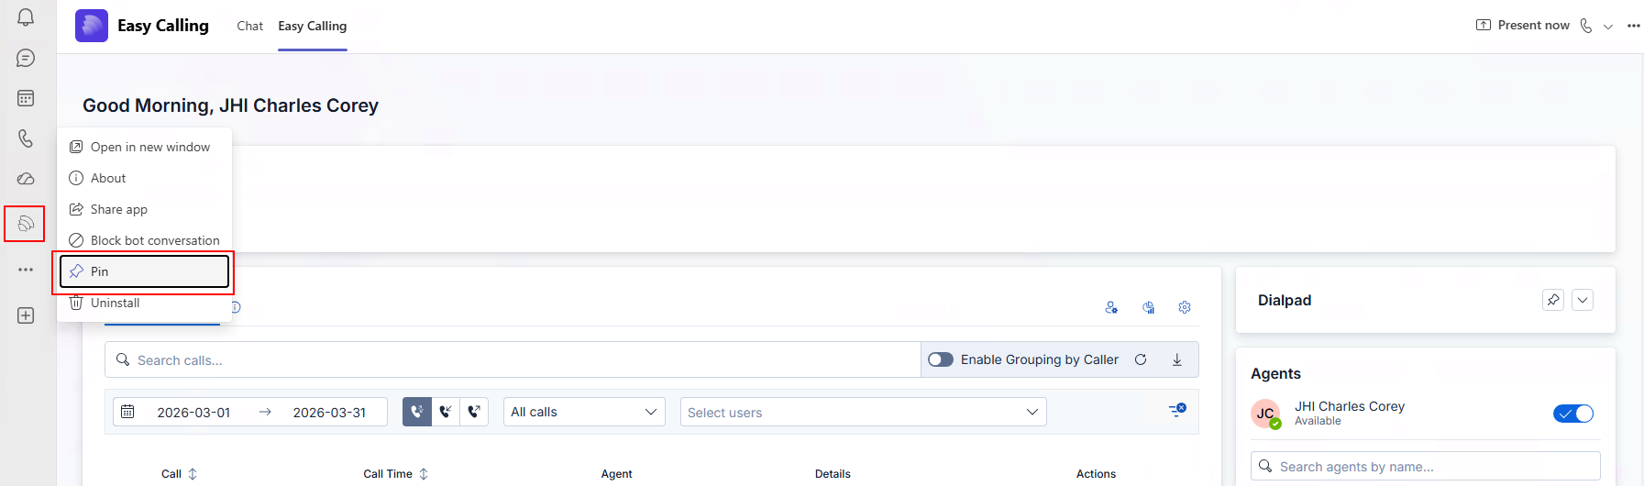Open the Activity bell in the sidebar
The image size is (1644, 486).
(26, 17)
